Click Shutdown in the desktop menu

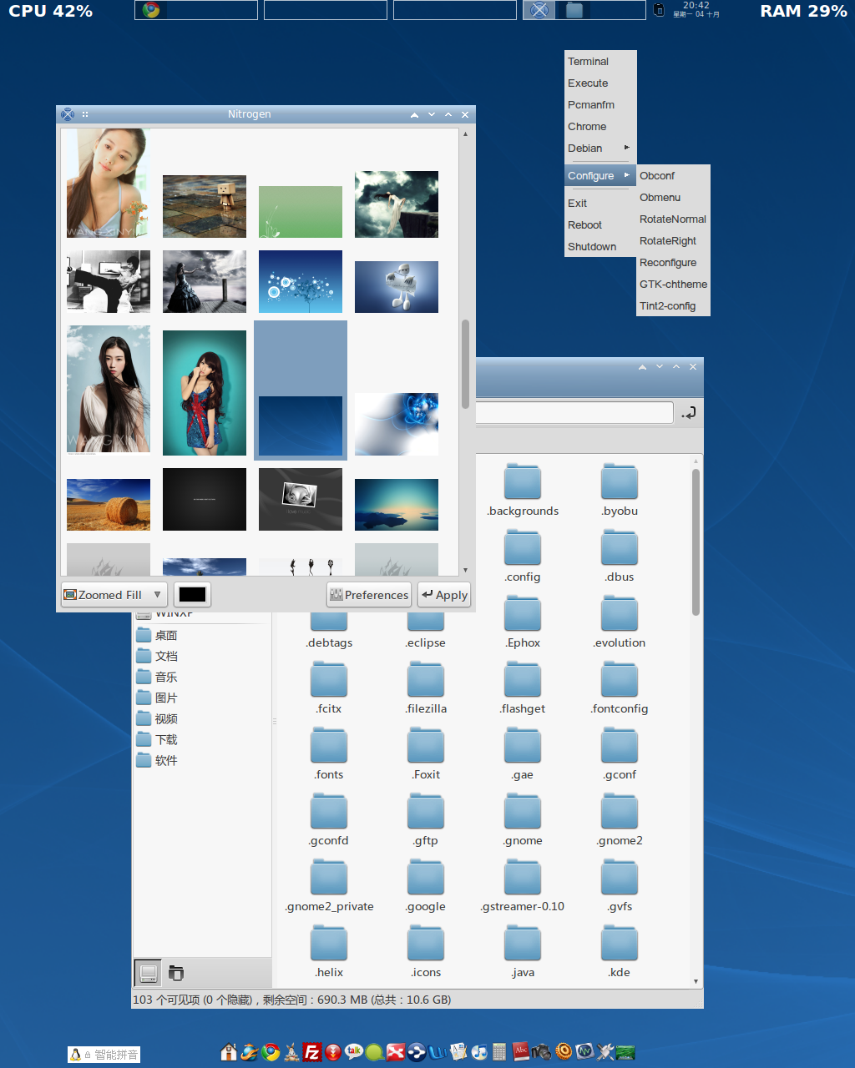point(600,247)
